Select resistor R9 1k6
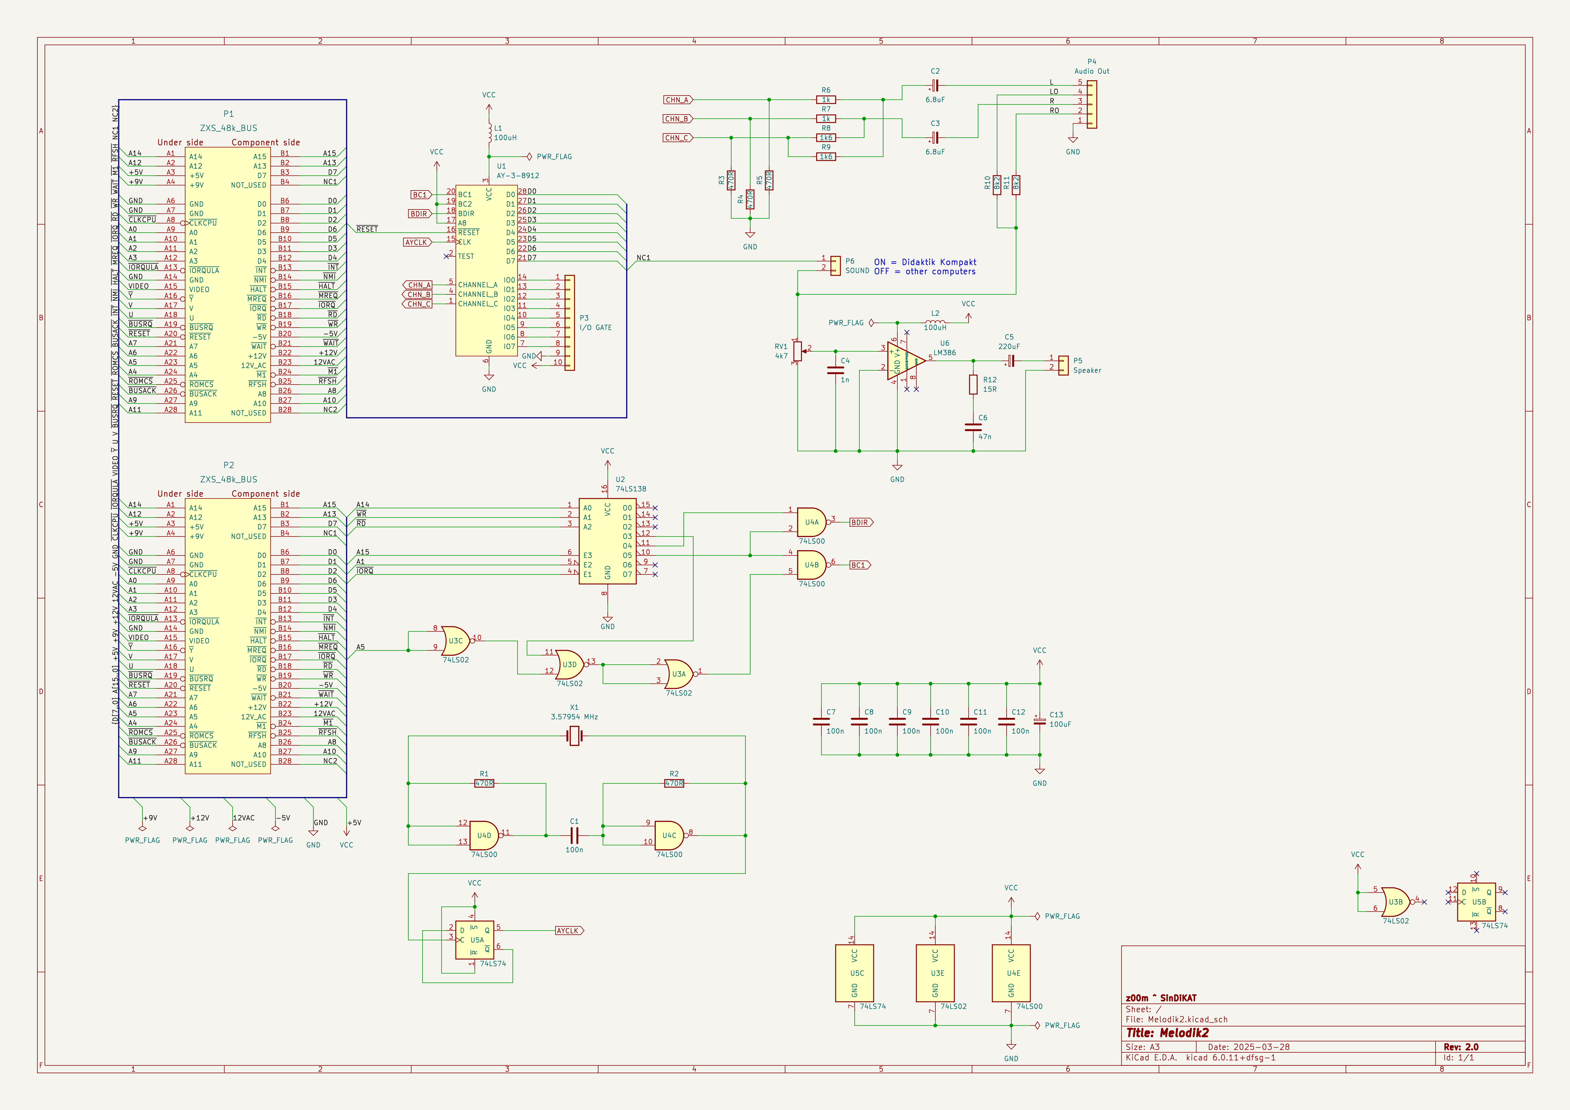Screen dimensions: 1570x1110 (826, 157)
